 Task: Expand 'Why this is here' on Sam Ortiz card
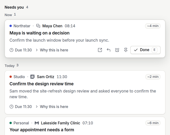(52, 107)
